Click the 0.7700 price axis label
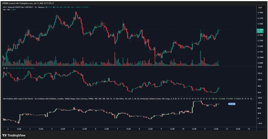Screen dimensions: 268x139 (260, 18)
